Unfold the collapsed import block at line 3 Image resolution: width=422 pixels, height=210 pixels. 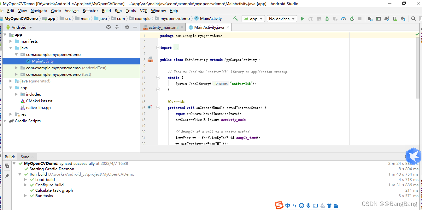tap(158, 48)
